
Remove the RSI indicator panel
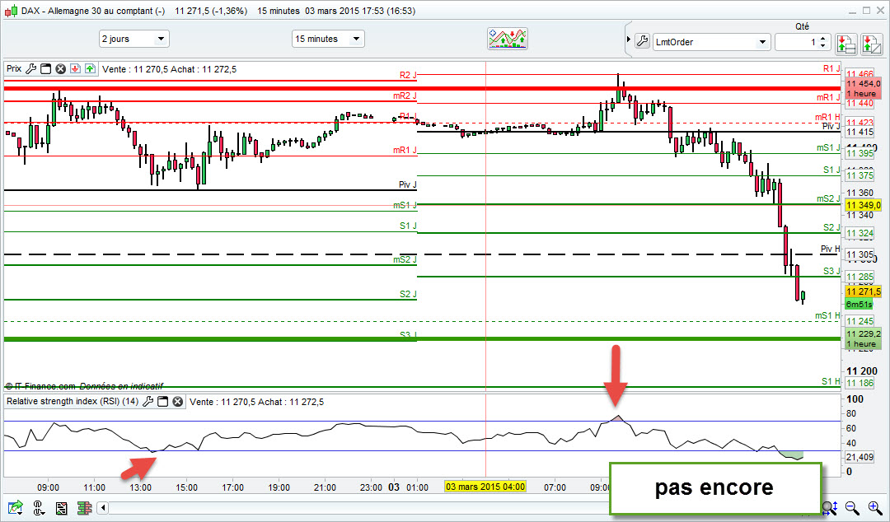[x=178, y=401]
